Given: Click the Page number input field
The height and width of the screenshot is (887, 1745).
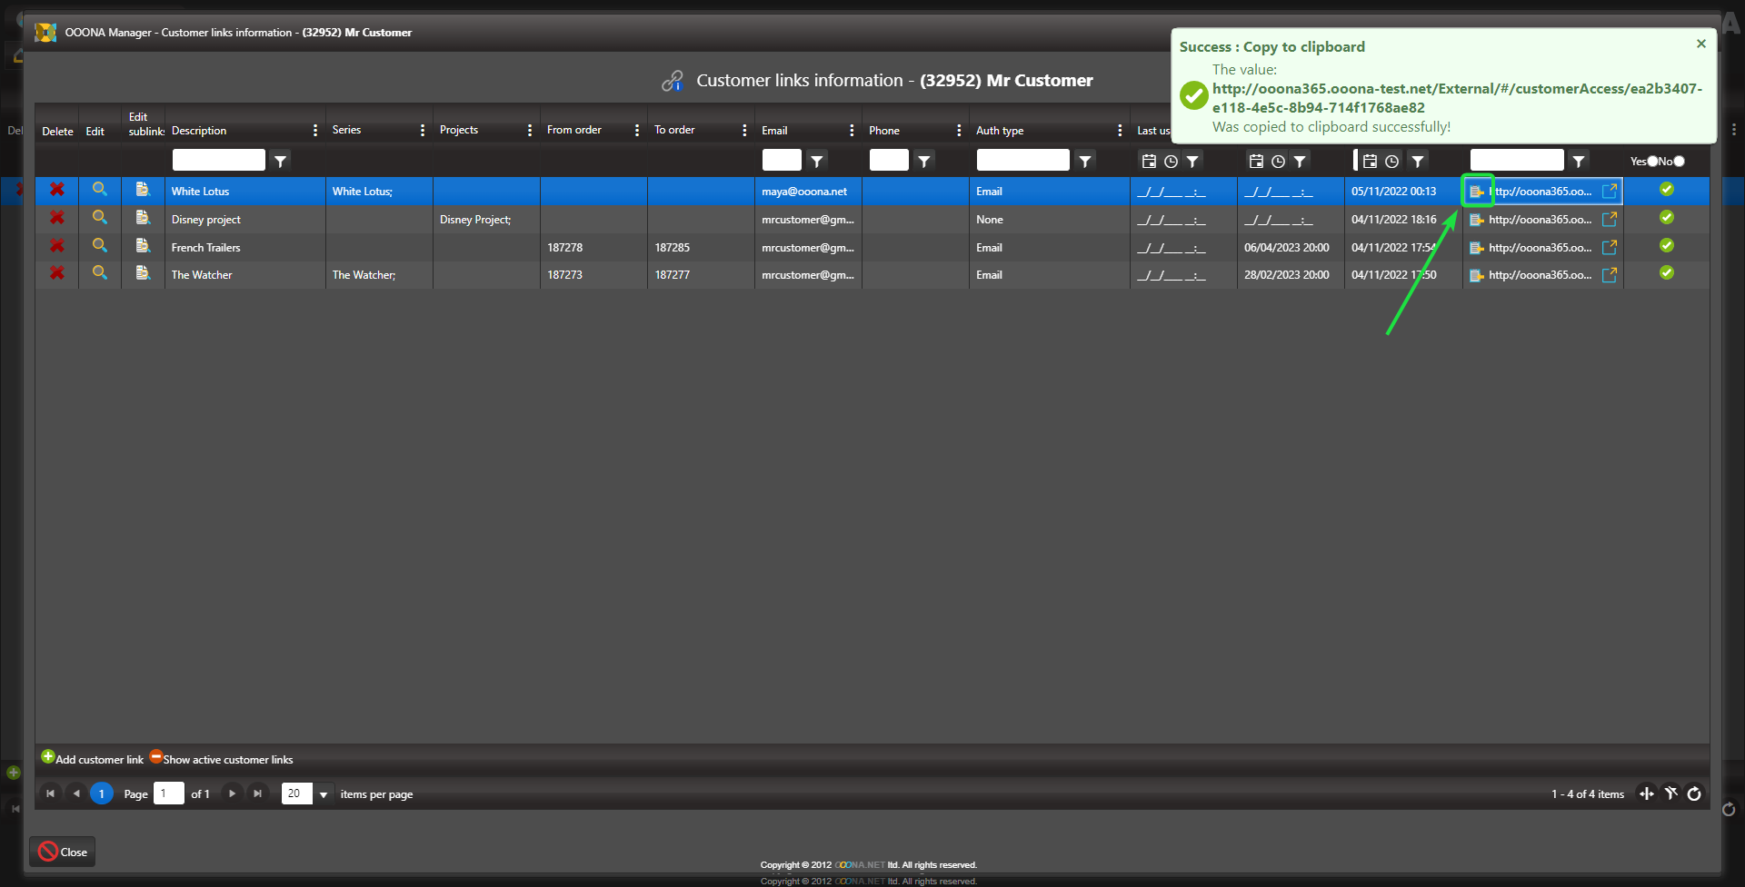Looking at the screenshot, I should (x=168, y=794).
